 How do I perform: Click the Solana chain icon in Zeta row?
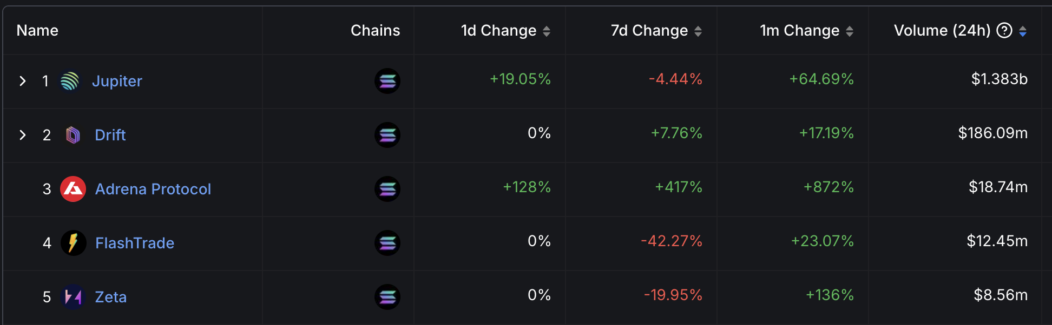[387, 297]
